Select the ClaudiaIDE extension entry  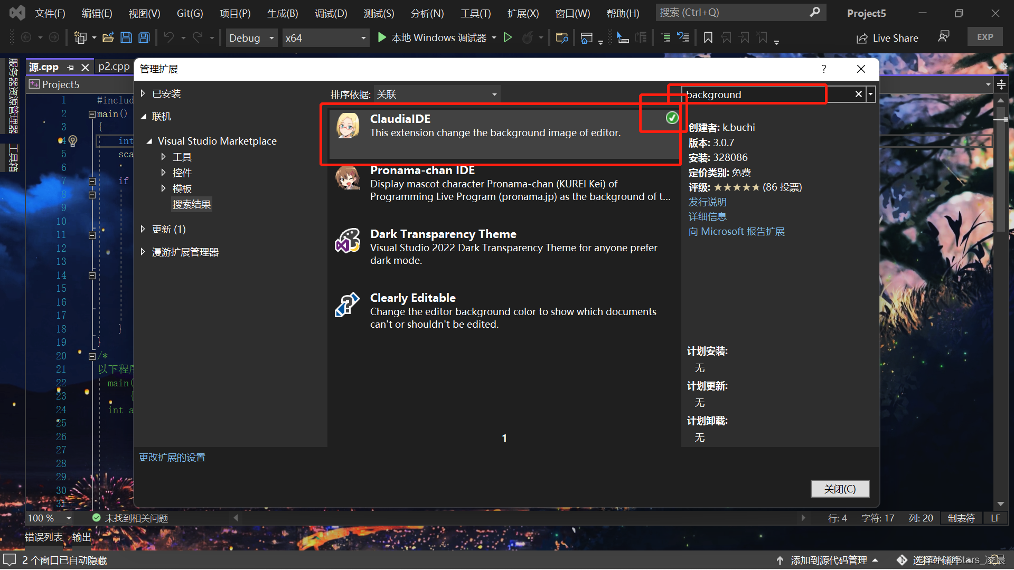[x=504, y=134]
